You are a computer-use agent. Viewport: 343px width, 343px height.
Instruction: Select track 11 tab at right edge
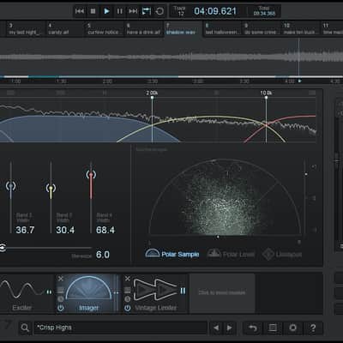pyautogui.click(x=332, y=29)
